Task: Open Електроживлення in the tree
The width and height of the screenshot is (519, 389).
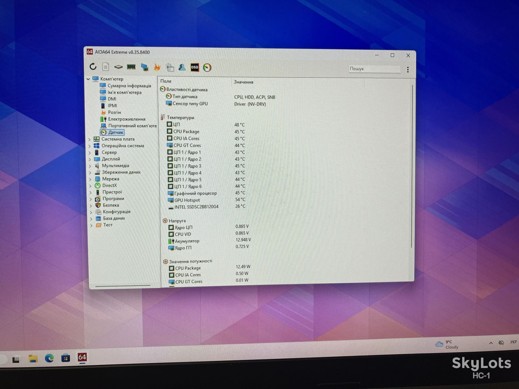Action: click(x=123, y=119)
